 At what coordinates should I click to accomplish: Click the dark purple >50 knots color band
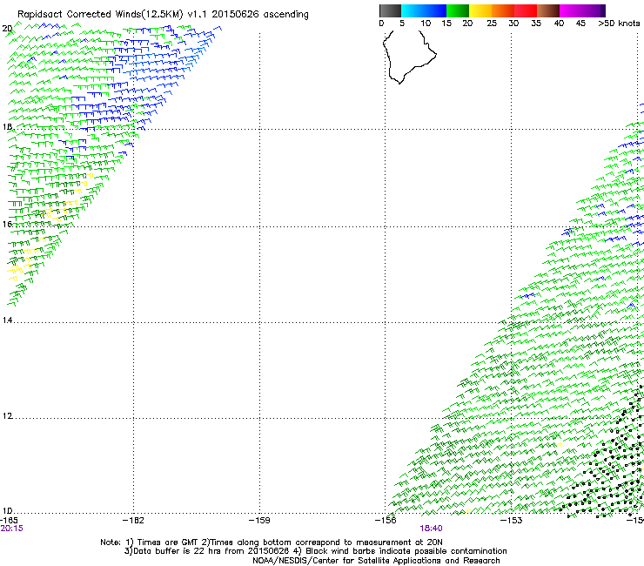point(603,10)
